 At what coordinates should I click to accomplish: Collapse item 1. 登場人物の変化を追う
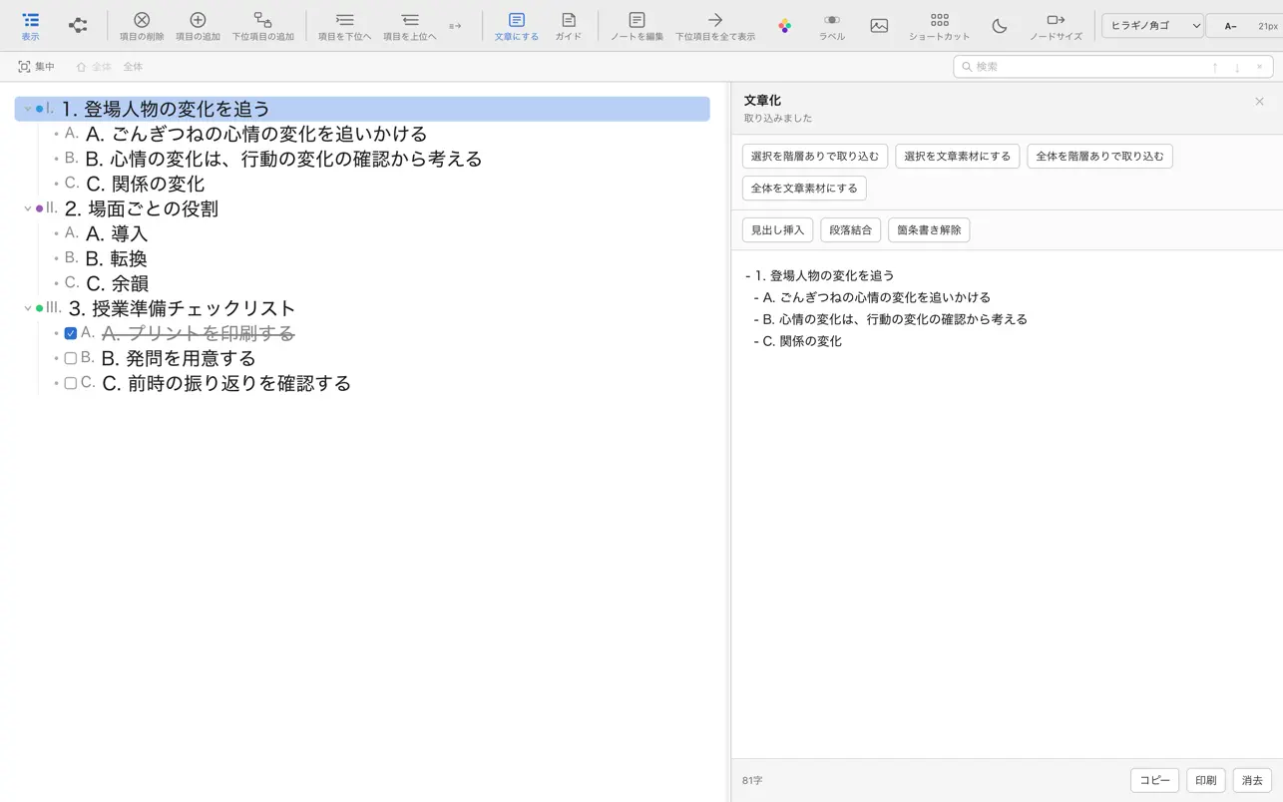[27, 109]
